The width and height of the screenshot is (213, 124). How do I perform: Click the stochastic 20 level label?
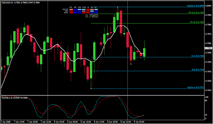(x=206, y=115)
